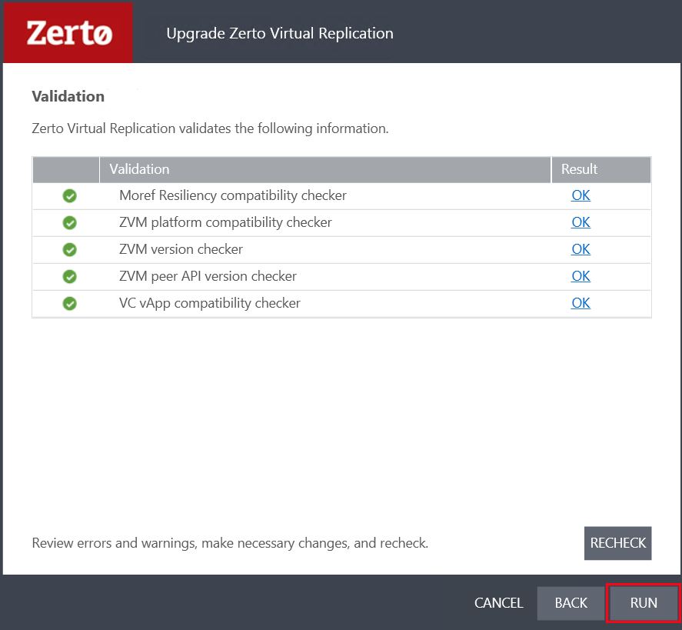Screen dimensions: 682x630
Task: Open OK result for ZVM platform compatibility checker
Action: pos(581,222)
